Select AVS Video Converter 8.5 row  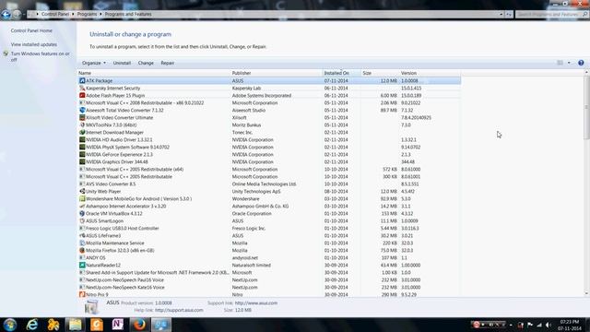point(269,184)
